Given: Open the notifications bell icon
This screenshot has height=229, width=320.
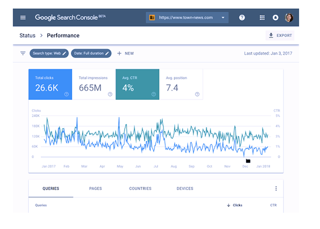Looking at the screenshot, I should point(275,18).
